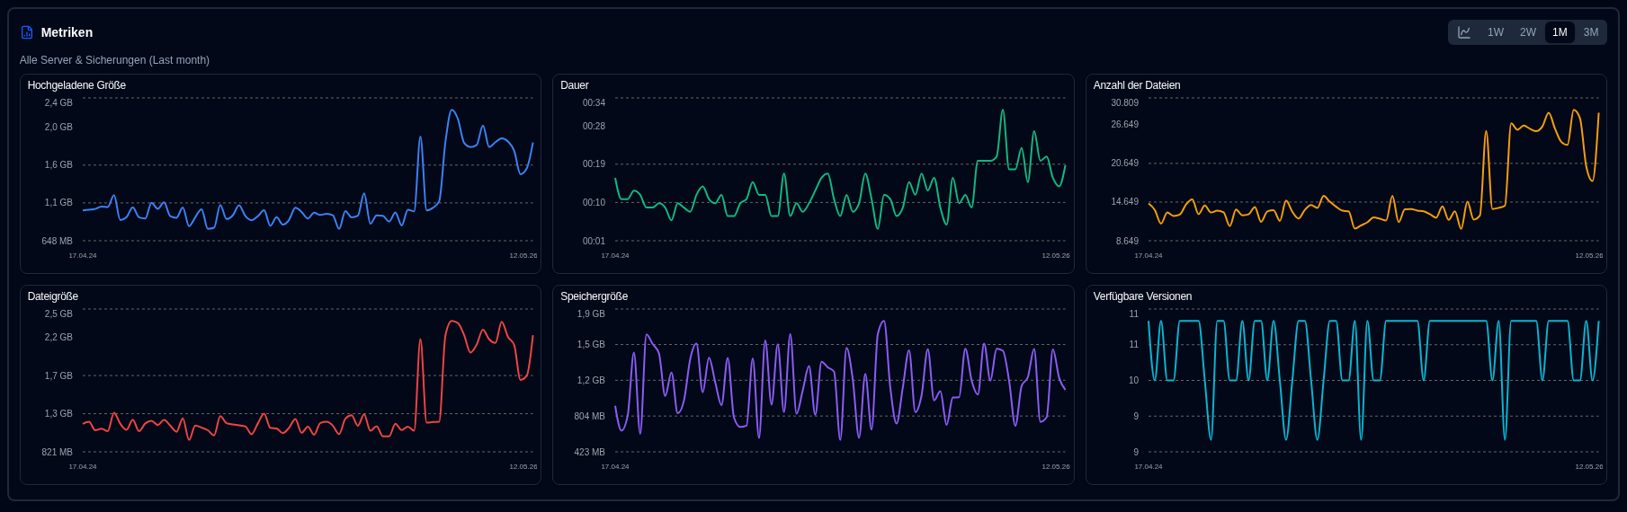
Task: Click the 2,2 GB axis label
Action: point(58,338)
